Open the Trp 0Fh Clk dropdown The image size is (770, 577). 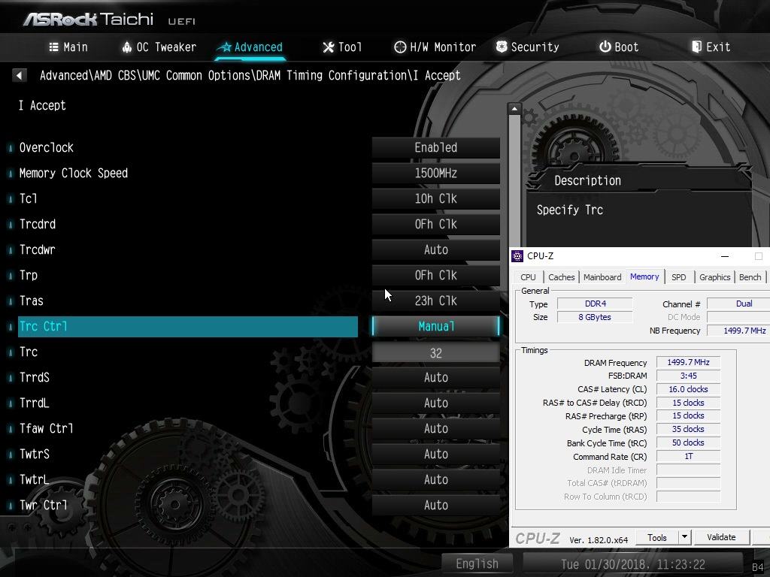tap(436, 275)
